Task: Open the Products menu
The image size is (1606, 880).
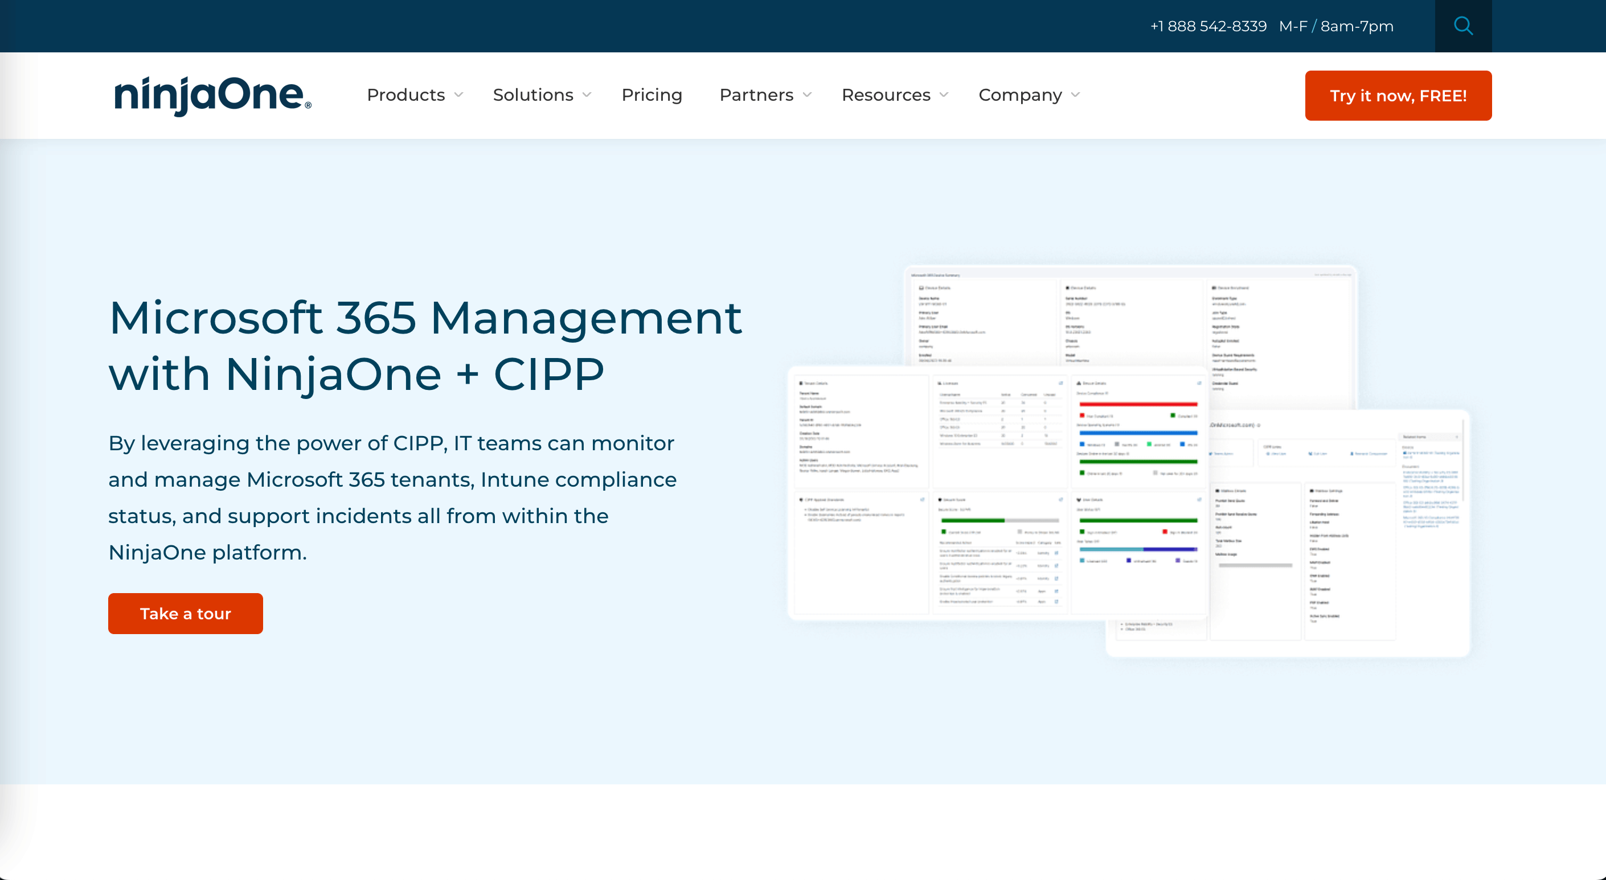Action: pos(405,94)
